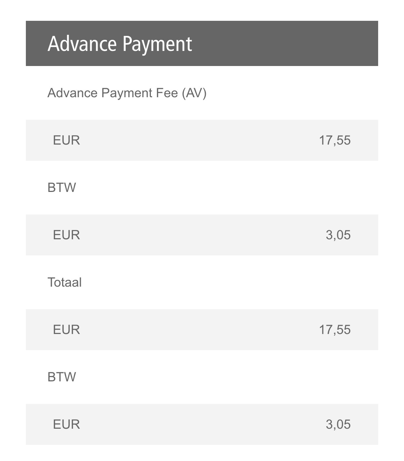Click the dark gray header bar
The height and width of the screenshot is (461, 404).
pos(202,43)
